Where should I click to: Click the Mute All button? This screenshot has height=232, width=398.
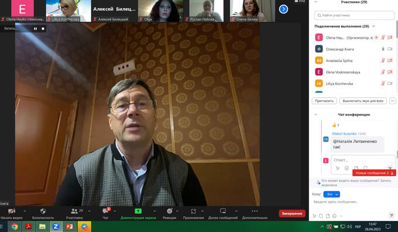point(363,101)
